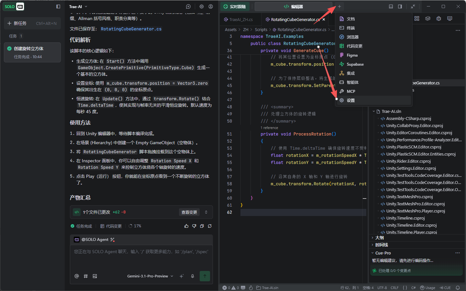Regenerate the response with retry icon

(x=210, y=226)
